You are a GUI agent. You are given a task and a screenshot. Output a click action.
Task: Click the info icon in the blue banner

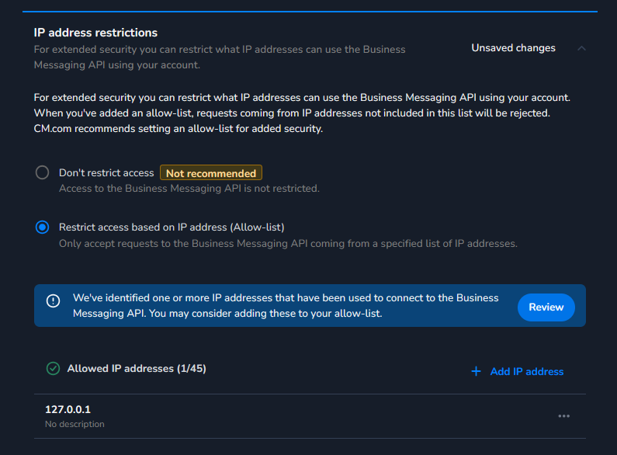[54, 301]
